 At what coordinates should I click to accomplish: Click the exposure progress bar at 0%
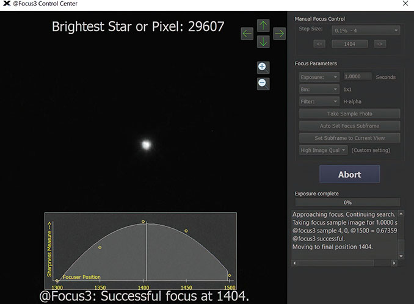[347, 203]
